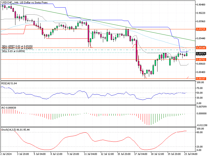Click the Stochastic 80.00 level on scale

(x=200, y=132)
